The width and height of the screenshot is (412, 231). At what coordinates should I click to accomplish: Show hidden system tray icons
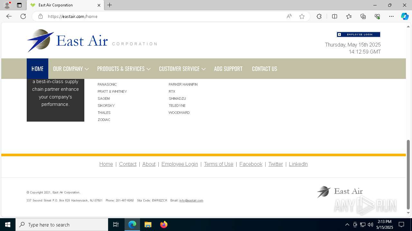tap(347, 225)
